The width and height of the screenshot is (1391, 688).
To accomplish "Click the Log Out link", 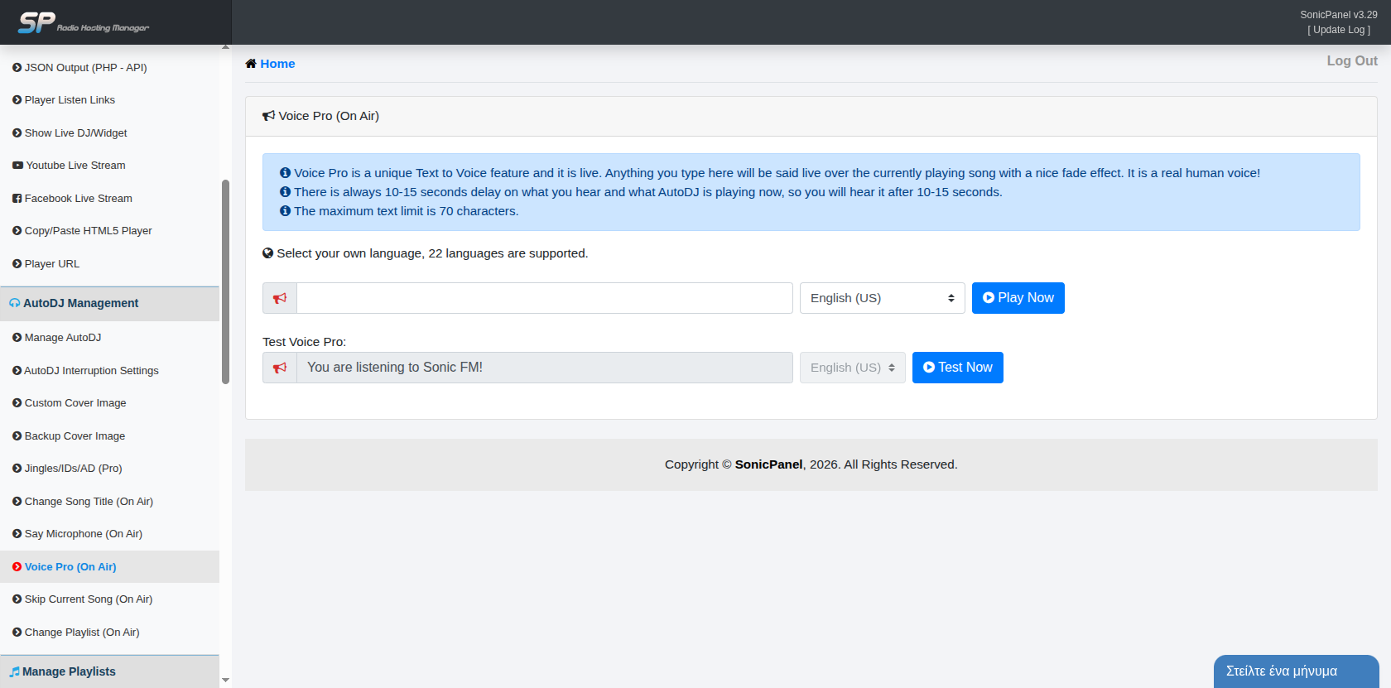I will 1351,61.
